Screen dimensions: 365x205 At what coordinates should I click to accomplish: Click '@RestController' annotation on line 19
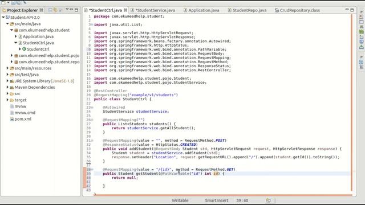tap(110, 91)
